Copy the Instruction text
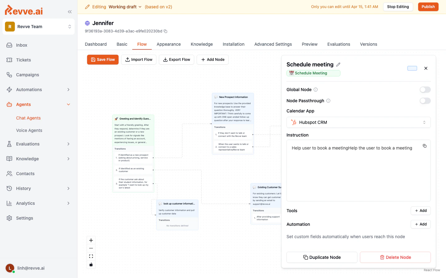The width and height of the screenshot is (446, 278). [x=425, y=146]
